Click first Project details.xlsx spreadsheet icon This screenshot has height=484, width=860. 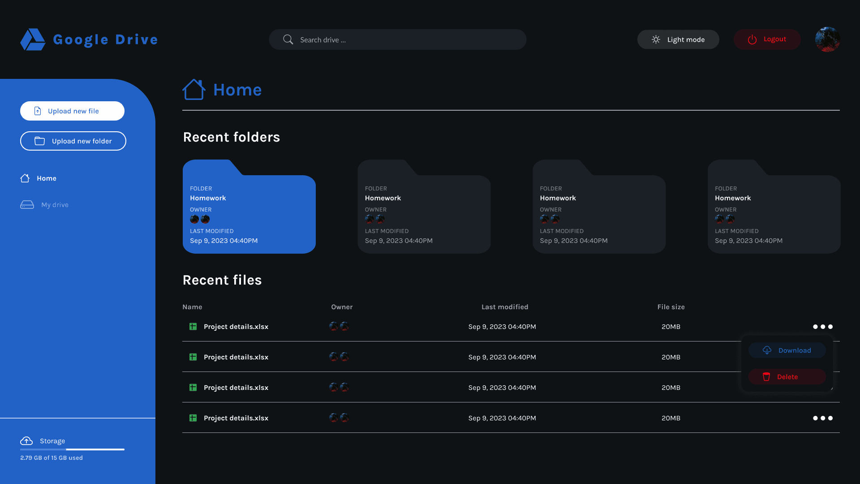[x=193, y=327]
